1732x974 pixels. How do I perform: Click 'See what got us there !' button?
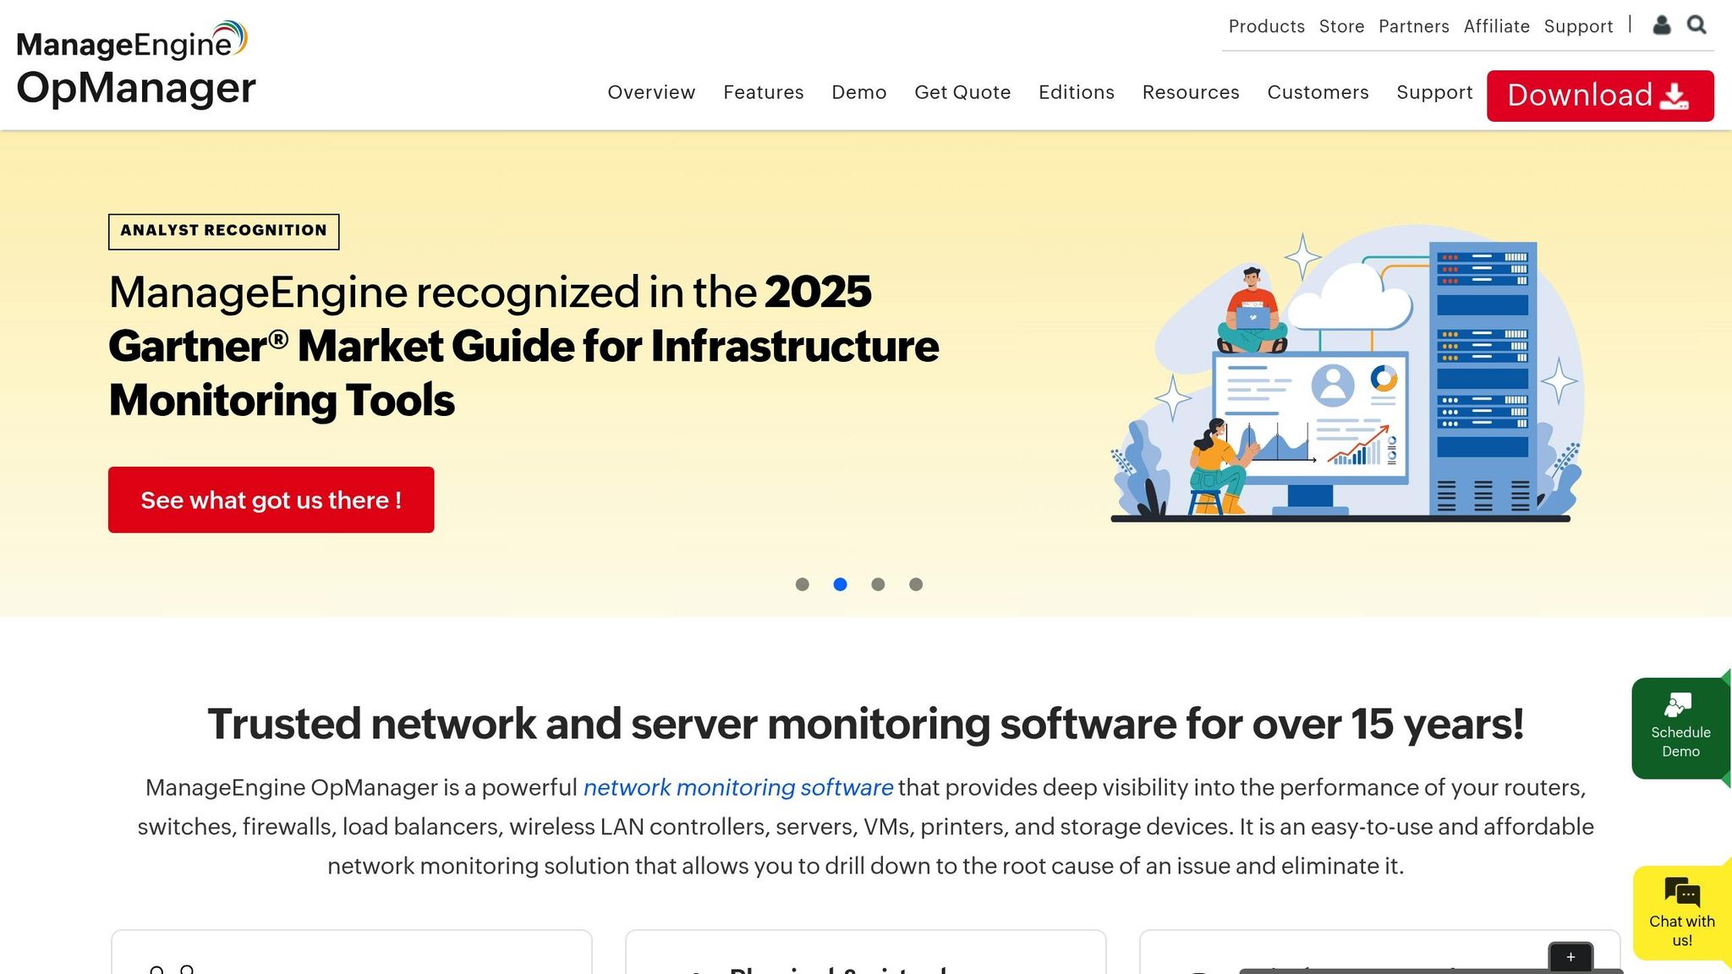271,500
